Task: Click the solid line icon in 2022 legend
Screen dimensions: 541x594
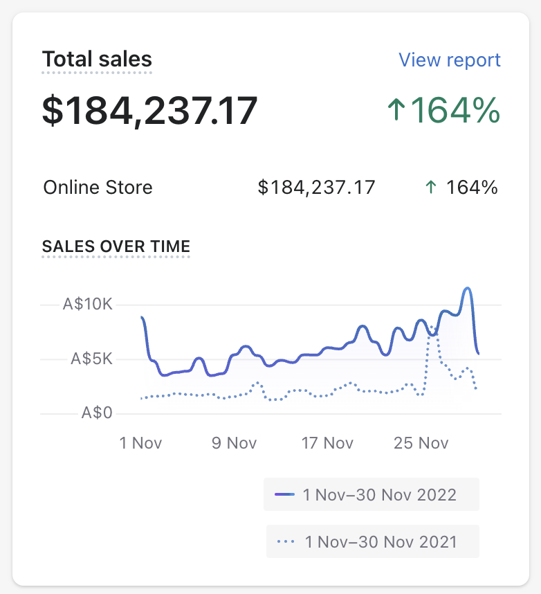Action: coord(285,494)
